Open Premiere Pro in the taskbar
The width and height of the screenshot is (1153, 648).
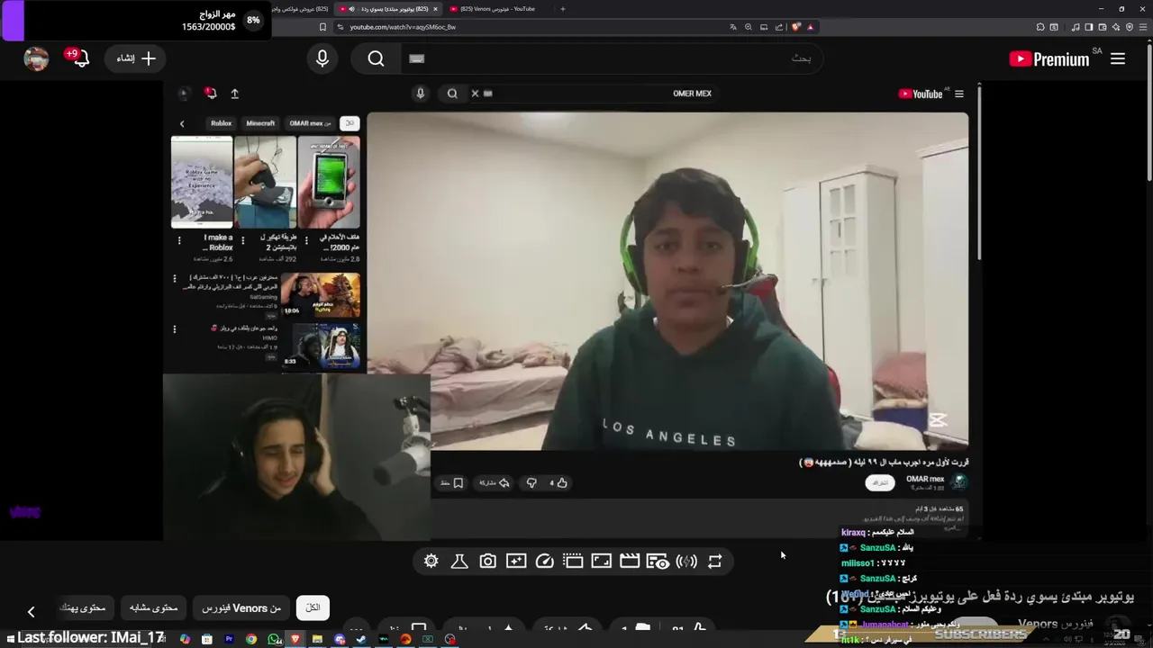229,639
